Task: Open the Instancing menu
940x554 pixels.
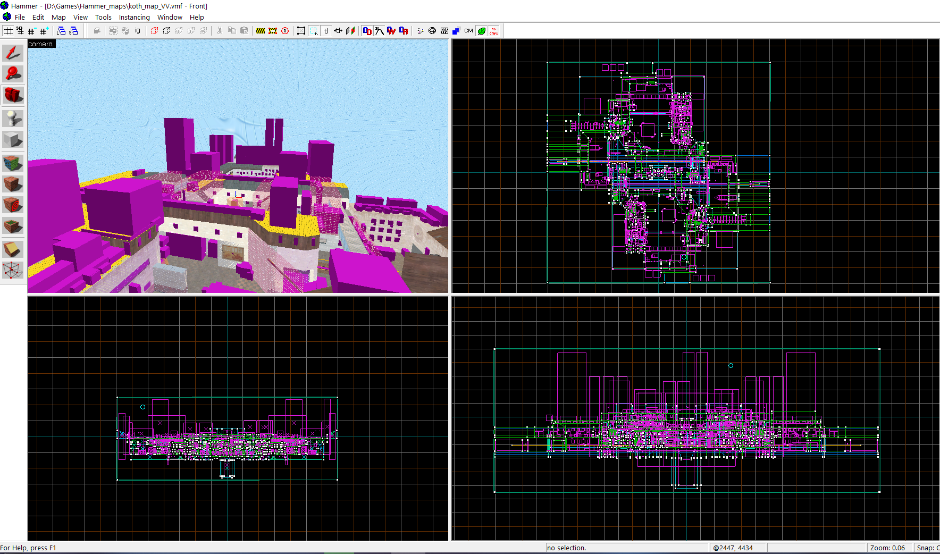Action: [134, 17]
